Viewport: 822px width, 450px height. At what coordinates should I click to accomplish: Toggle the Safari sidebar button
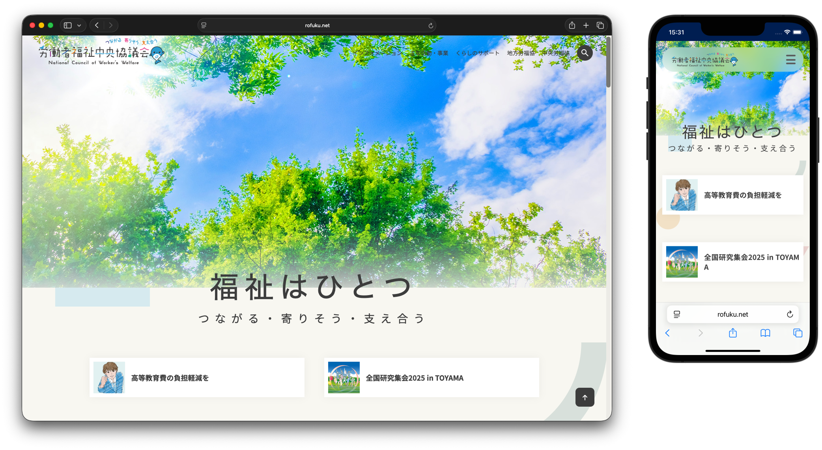[x=68, y=25]
